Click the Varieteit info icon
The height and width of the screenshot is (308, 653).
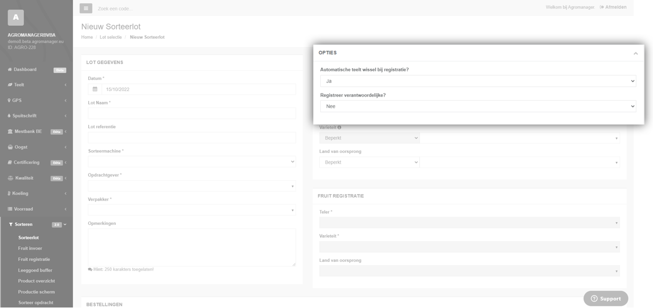point(339,128)
